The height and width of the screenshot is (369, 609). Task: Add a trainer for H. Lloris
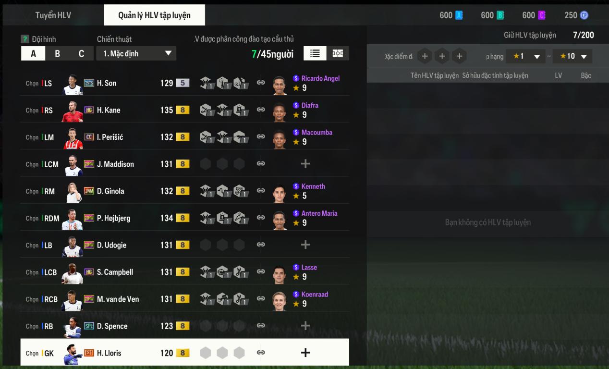tap(305, 353)
